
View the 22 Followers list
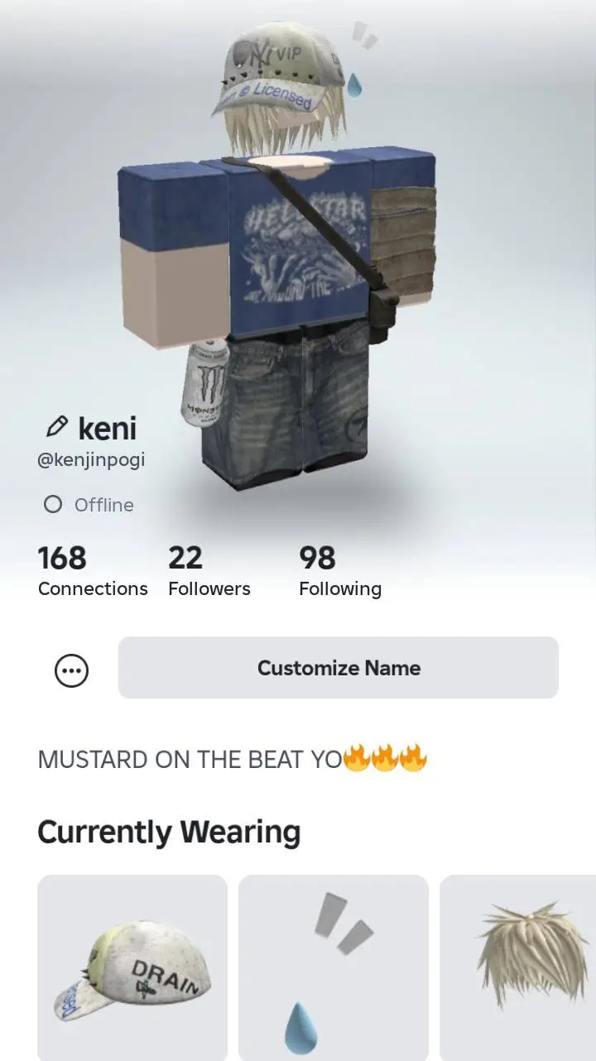(209, 571)
